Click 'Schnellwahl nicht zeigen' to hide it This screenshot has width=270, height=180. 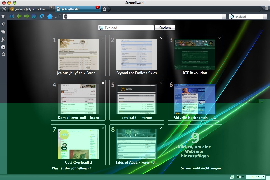click(201, 168)
